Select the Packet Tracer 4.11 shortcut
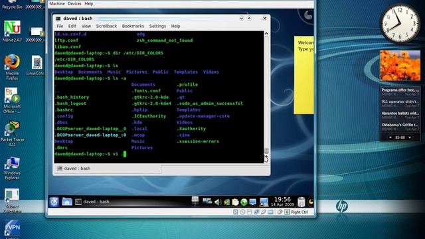425x239 pixels. [12, 134]
